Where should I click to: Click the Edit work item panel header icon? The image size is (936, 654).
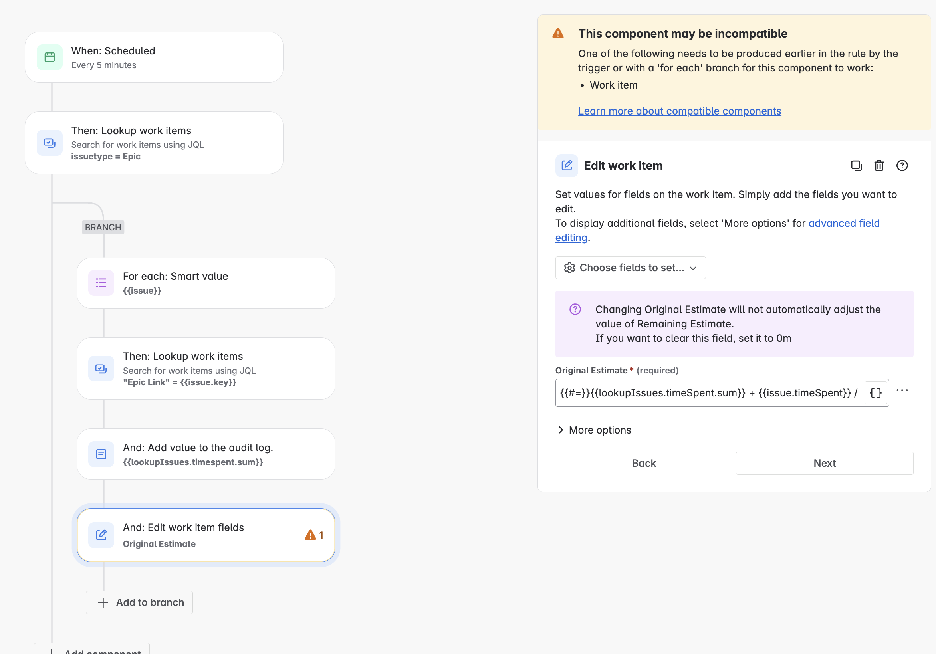567,166
